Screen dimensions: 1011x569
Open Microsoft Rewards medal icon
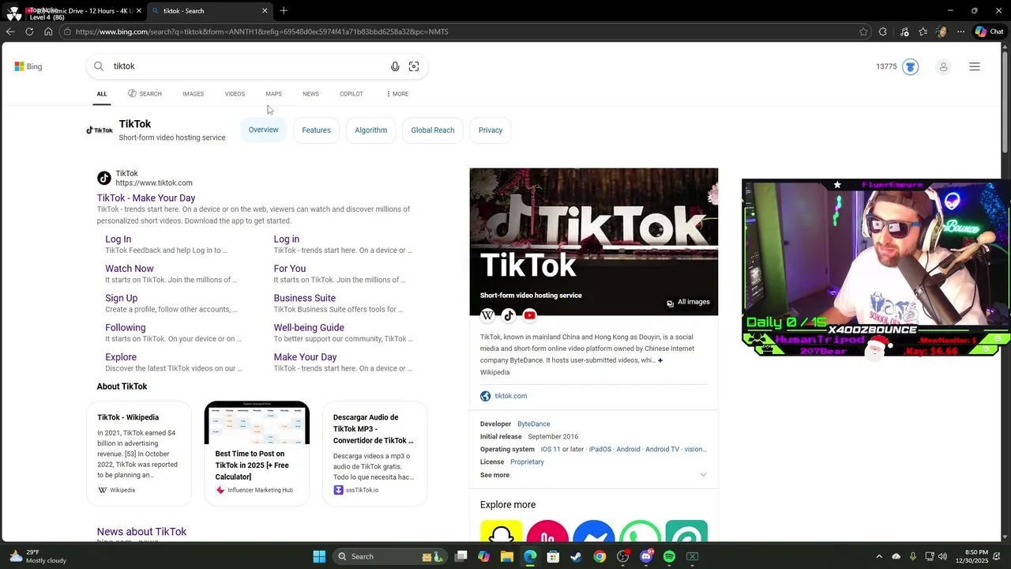coord(911,66)
